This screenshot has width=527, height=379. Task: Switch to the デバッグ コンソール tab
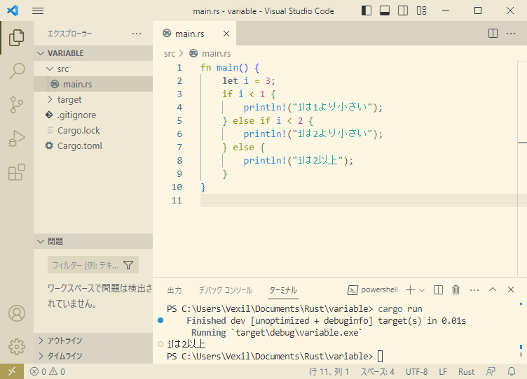[226, 290]
